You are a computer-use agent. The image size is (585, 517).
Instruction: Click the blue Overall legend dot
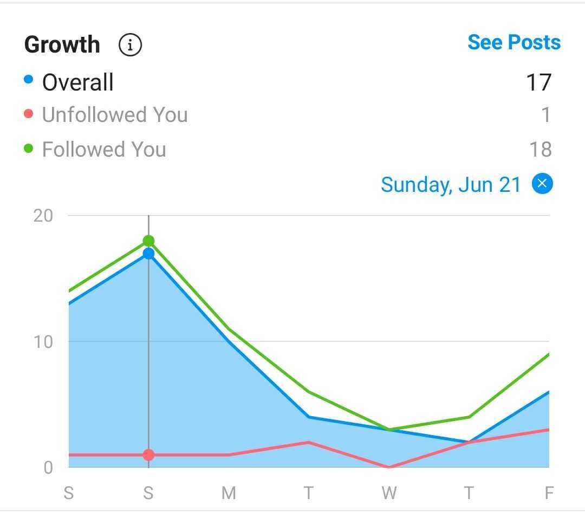point(28,79)
